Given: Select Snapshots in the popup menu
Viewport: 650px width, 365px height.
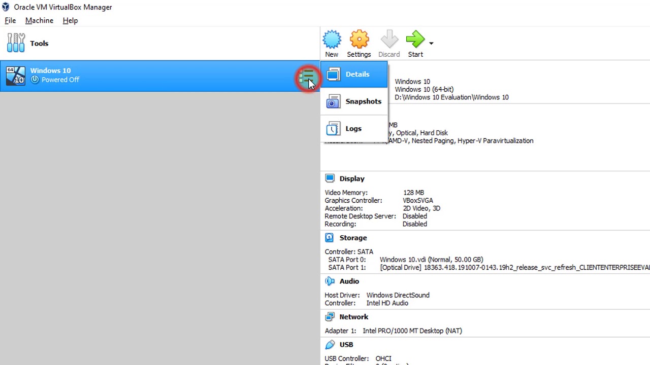Looking at the screenshot, I should coord(354,101).
